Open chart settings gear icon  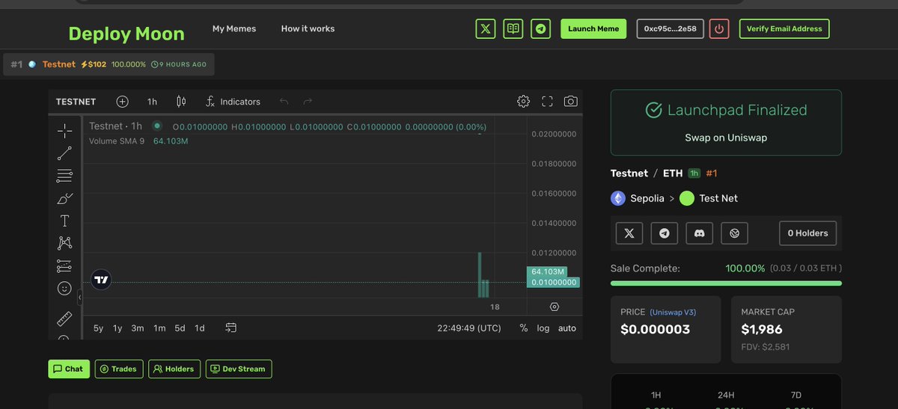click(524, 102)
